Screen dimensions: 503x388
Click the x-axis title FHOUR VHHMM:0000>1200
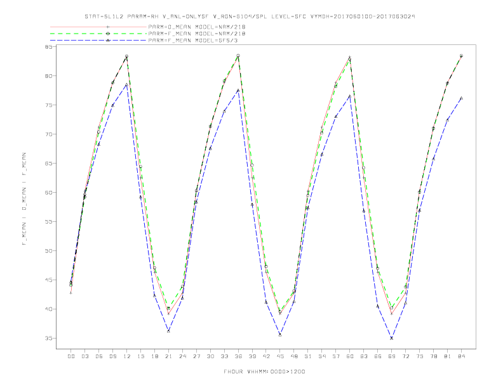pyautogui.click(x=264, y=372)
